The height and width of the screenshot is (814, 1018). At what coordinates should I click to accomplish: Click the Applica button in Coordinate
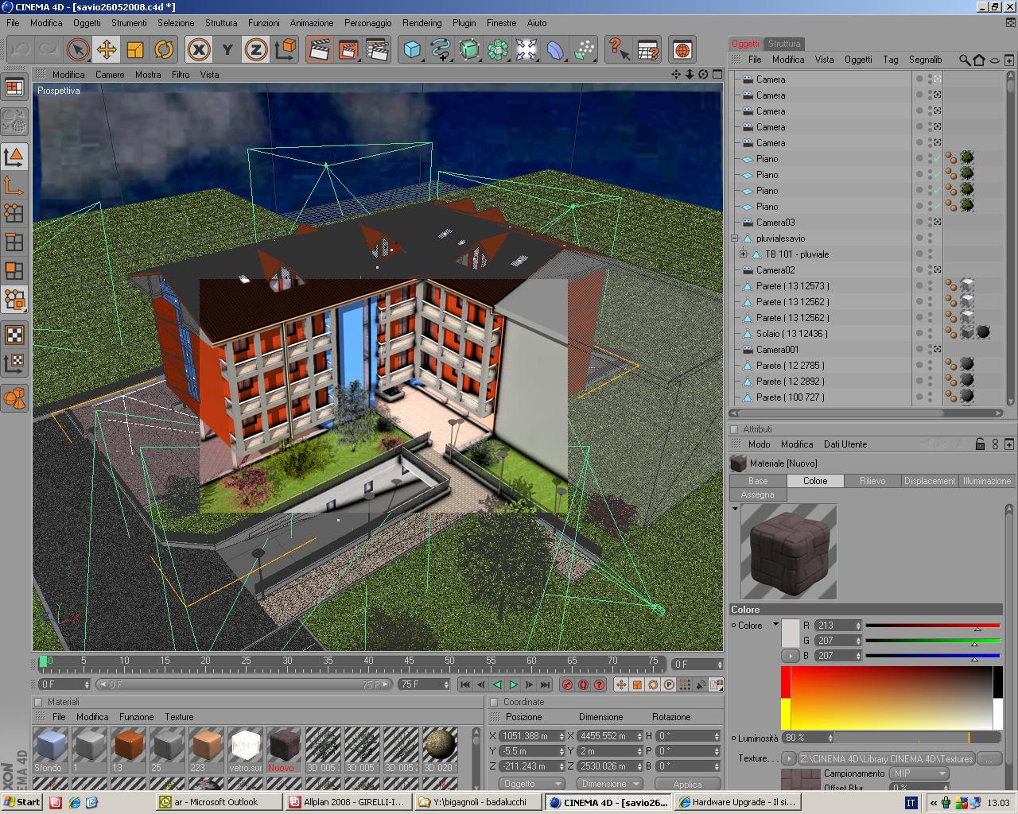(687, 785)
